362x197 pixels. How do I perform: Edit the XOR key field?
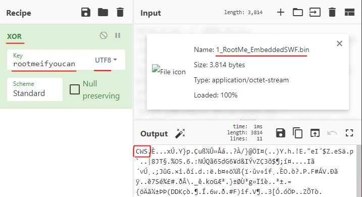point(46,60)
